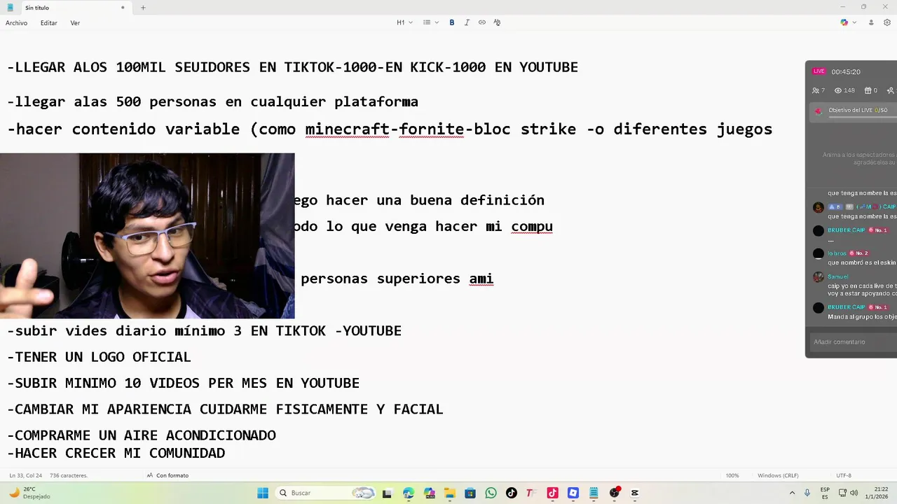
Task: Open Roblox from the taskbar
Action: coord(573,493)
